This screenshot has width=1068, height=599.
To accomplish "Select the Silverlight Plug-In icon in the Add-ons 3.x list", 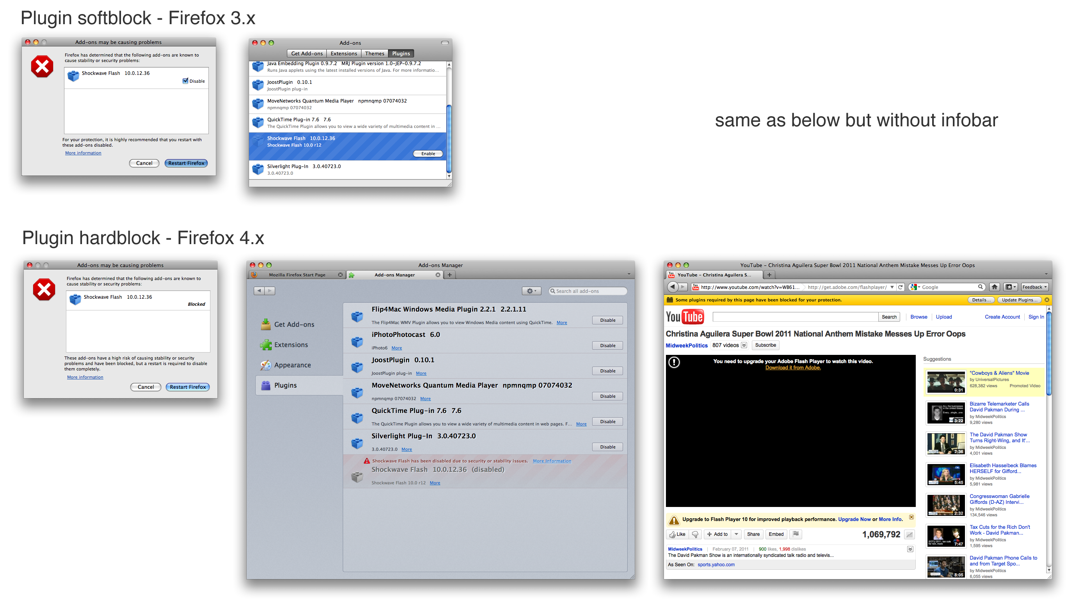I will tap(258, 169).
